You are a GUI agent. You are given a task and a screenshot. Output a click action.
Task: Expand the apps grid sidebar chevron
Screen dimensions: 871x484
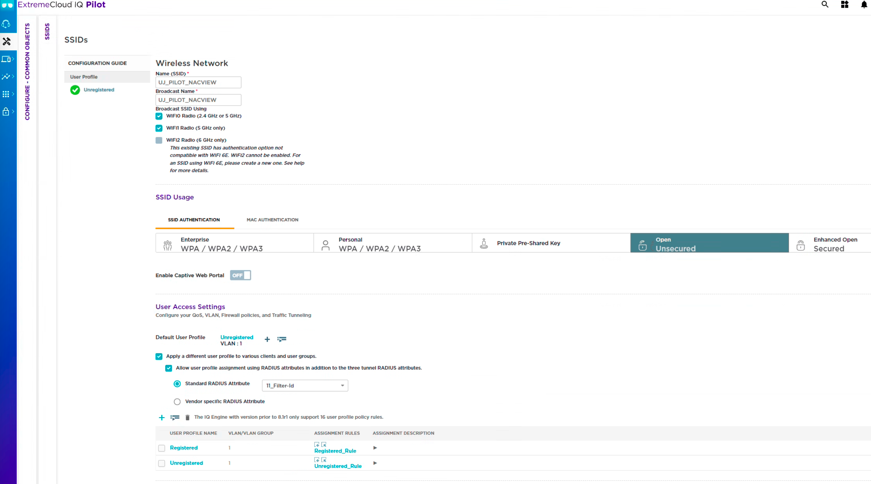13,94
